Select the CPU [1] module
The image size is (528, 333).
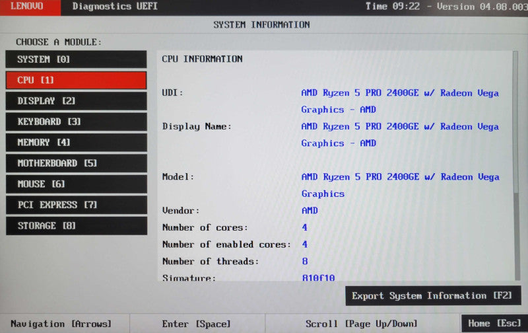click(x=76, y=80)
